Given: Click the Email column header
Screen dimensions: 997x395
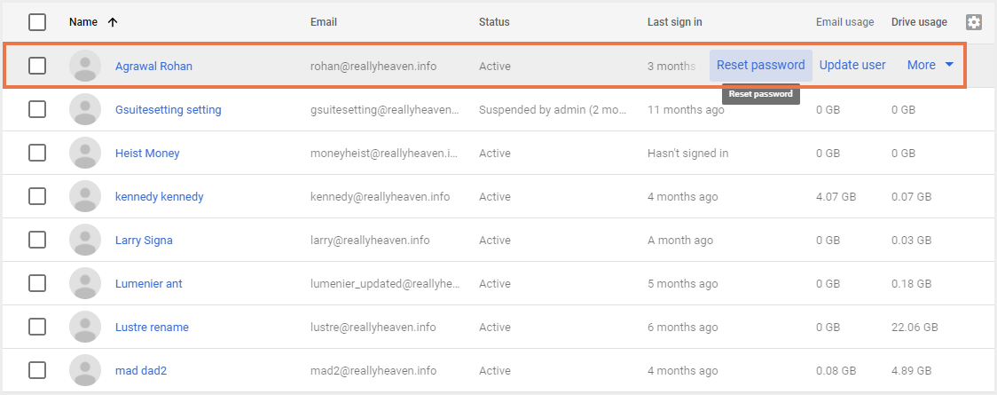Looking at the screenshot, I should click(324, 22).
